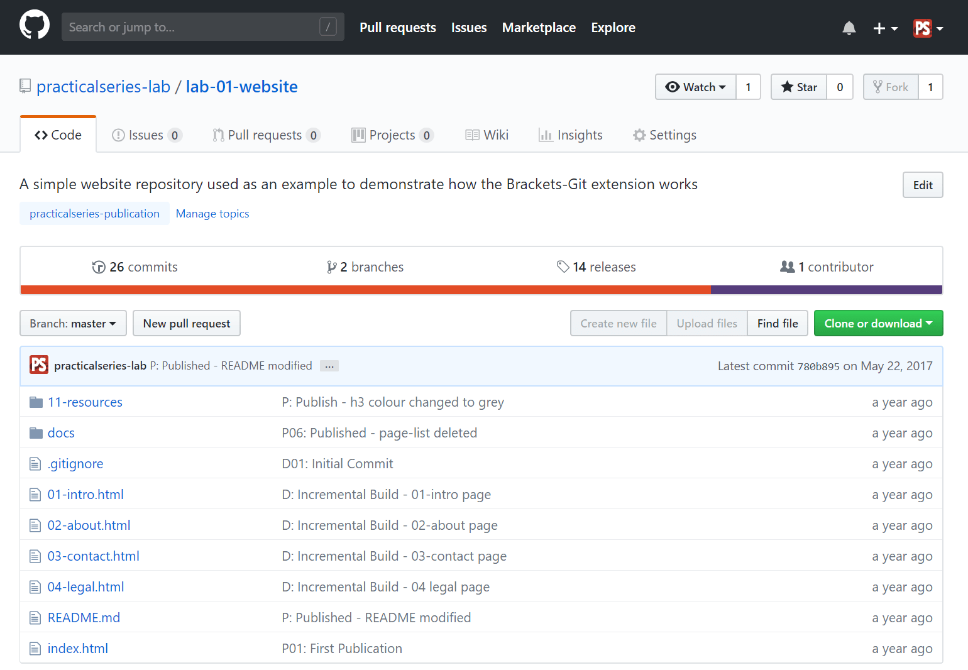Open the Watch dropdown
This screenshot has width=968, height=670.
(695, 87)
